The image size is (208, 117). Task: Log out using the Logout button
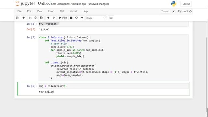click(186, 4)
